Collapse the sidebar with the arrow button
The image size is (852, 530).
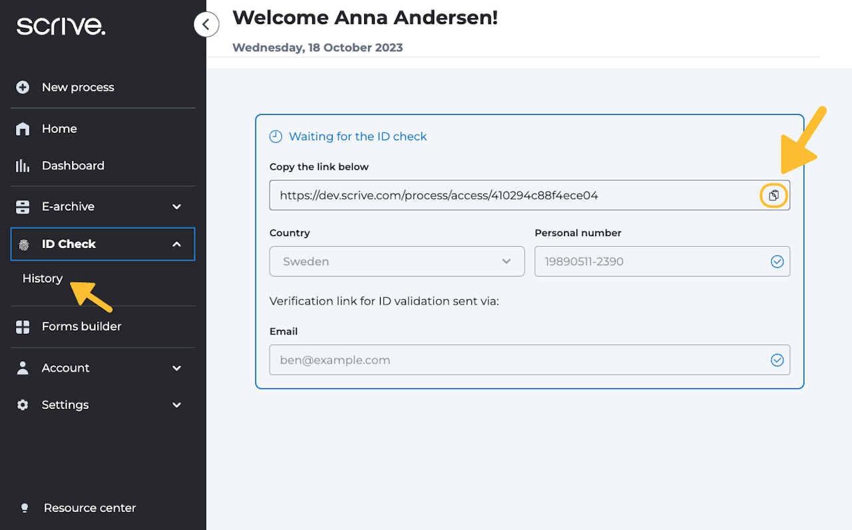[206, 25]
